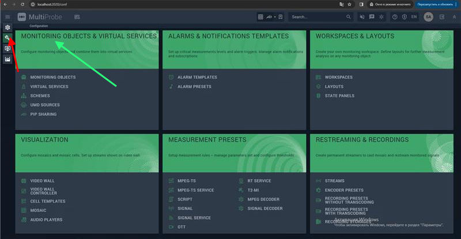This screenshot has height=239, width=461.
Task: Open Alarm Templates
Action: point(197,77)
